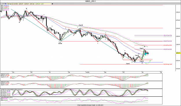The width and height of the screenshot is (181, 106).
Task: Click the Dynamic Trader footer credit text
Action: click(90, 105)
